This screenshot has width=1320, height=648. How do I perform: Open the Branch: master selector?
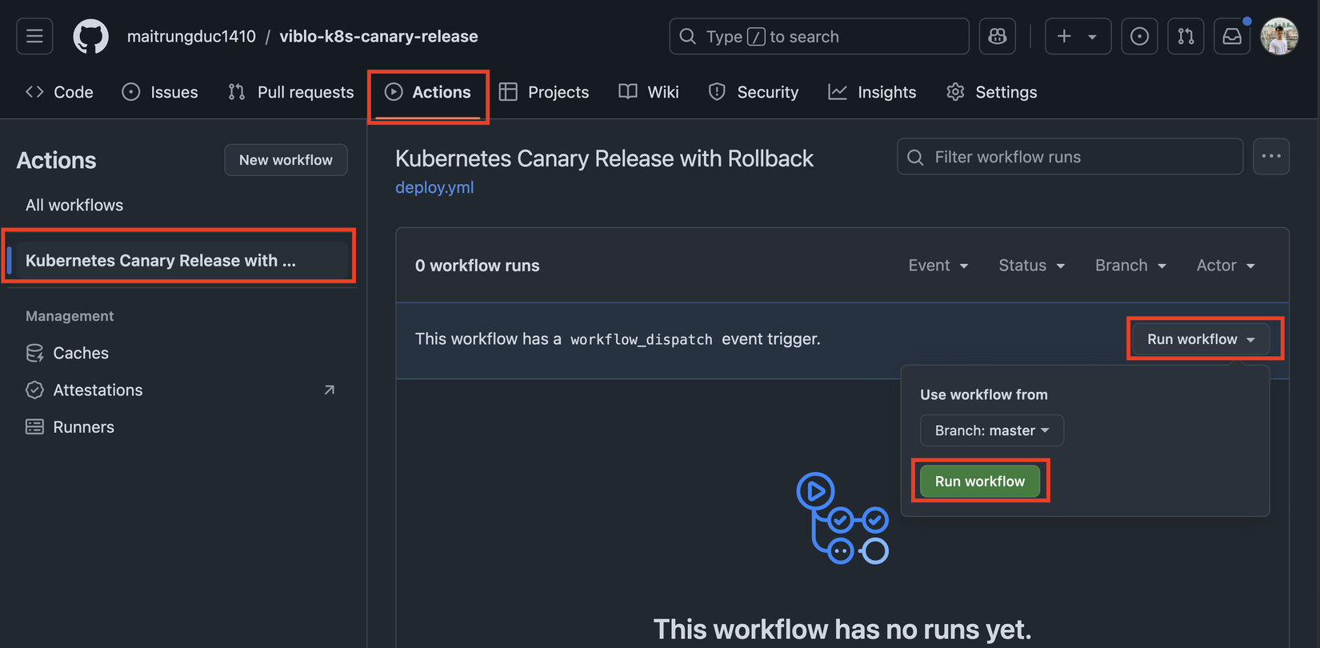991,430
